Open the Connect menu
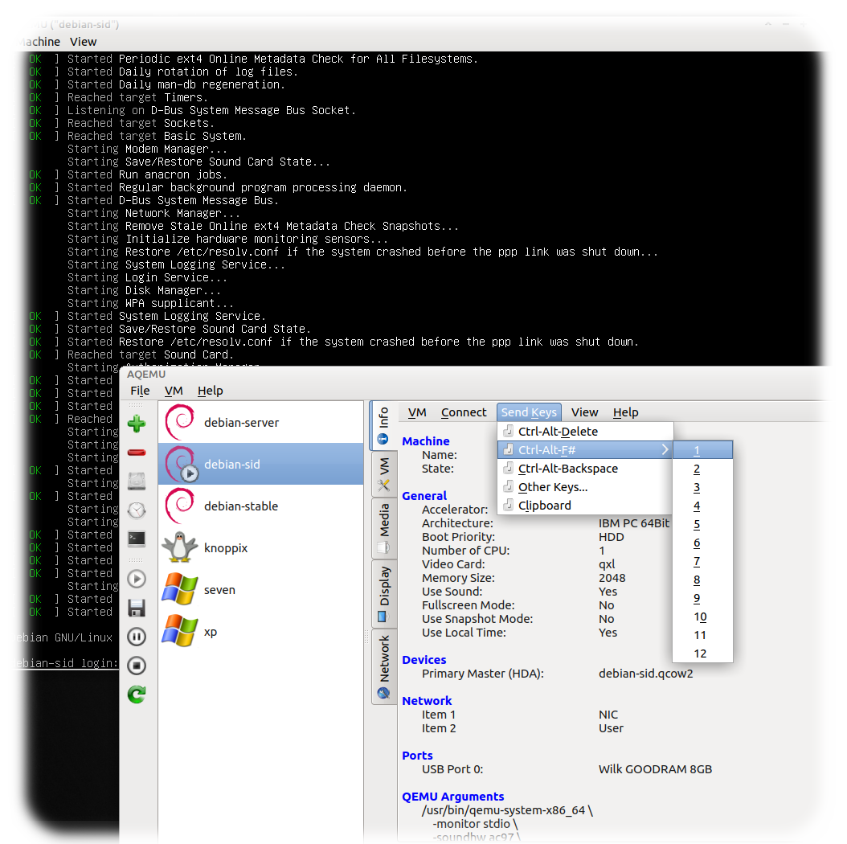 coord(464,412)
